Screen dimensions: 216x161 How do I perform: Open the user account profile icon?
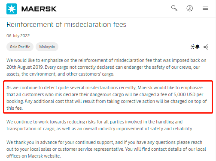pyautogui.click(x=189, y=8)
